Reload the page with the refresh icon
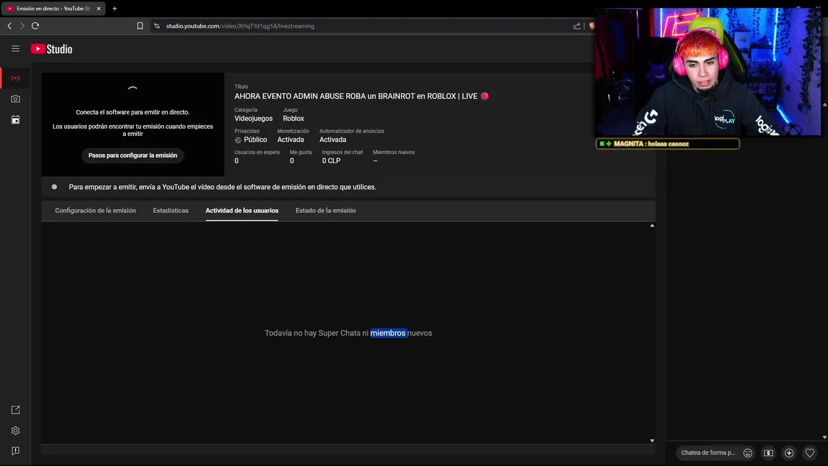The image size is (828, 466). tap(35, 26)
